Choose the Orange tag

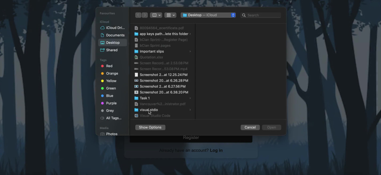click(x=112, y=73)
